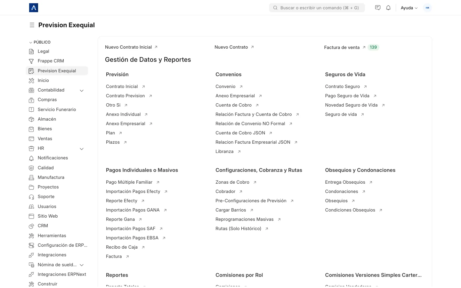Viewport: 461px width, 288px height.
Task: Click the user avatar in the header
Action: point(427,8)
